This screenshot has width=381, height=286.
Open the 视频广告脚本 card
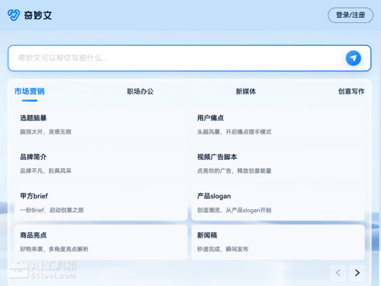tap(278, 163)
